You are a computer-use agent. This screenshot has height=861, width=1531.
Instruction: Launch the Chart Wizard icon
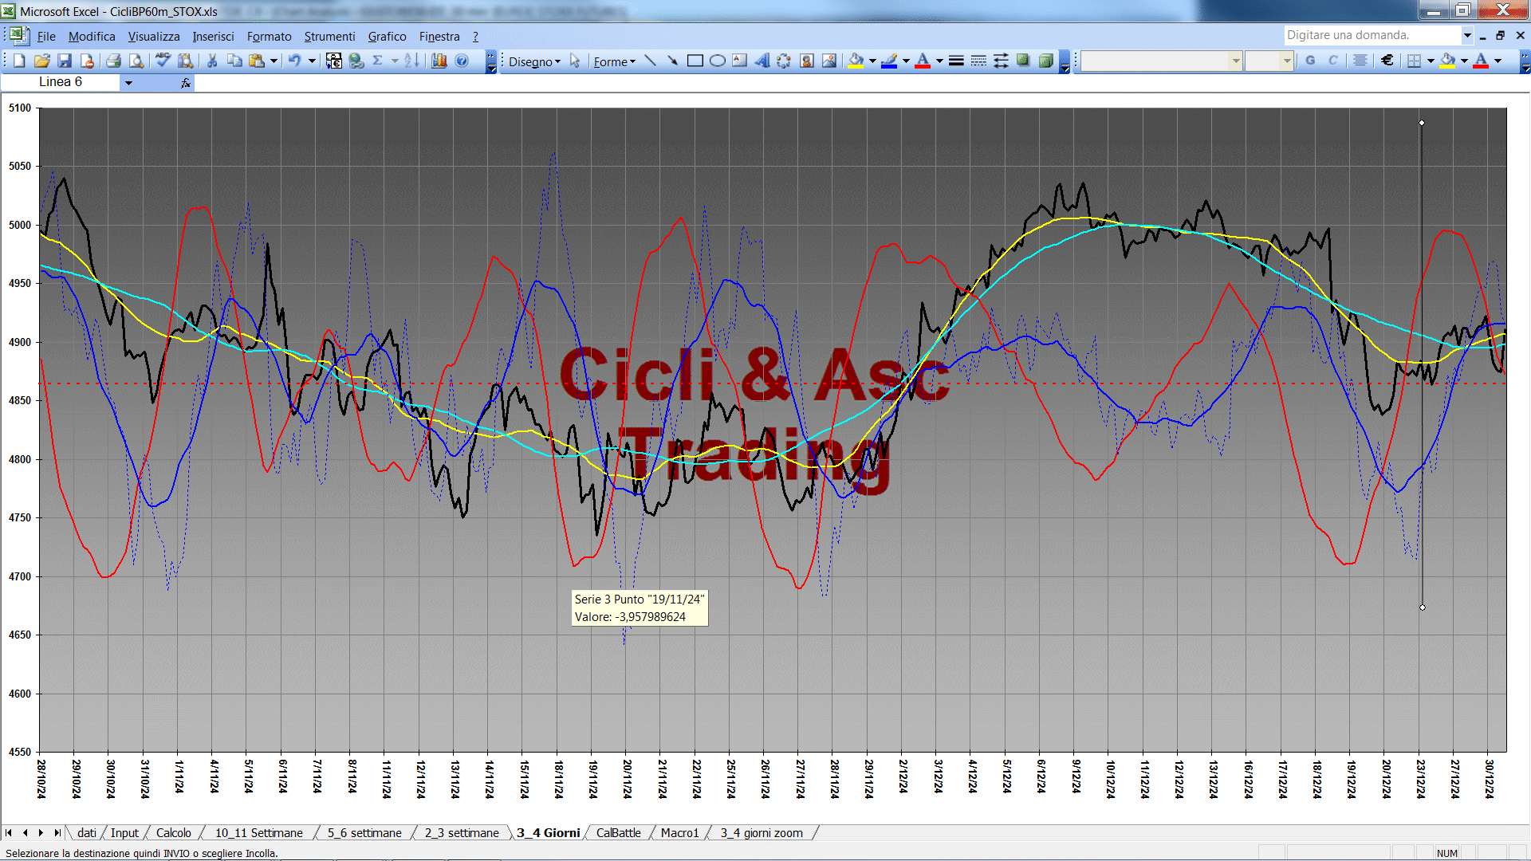pos(439,61)
